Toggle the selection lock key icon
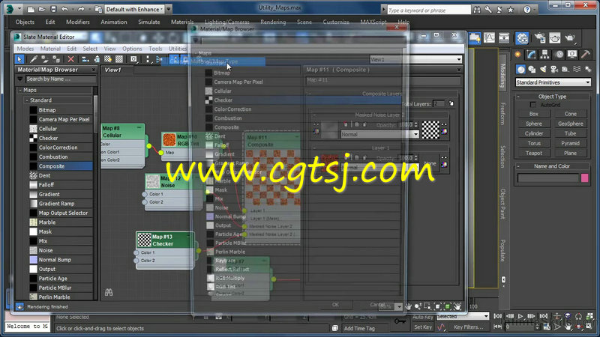The width and height of the screenshot is (600, 337). tap(400, 322)
